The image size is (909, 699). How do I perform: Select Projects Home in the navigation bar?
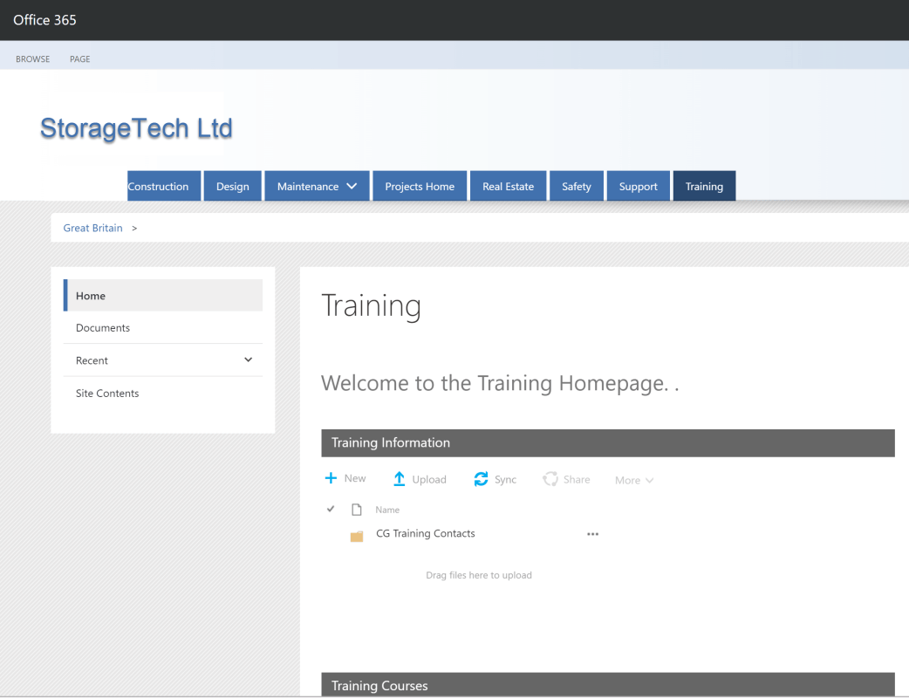click(x=420, y=186)
